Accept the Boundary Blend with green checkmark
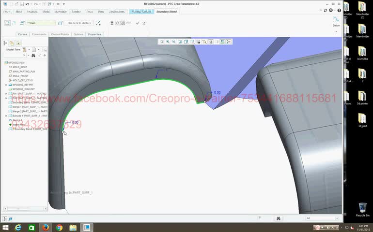Viewport: 373px width, 232px height. pyautogui.click(x=138, y=23)
